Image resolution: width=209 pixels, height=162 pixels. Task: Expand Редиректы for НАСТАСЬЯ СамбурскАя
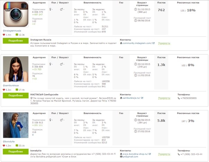tap(164, 98)
